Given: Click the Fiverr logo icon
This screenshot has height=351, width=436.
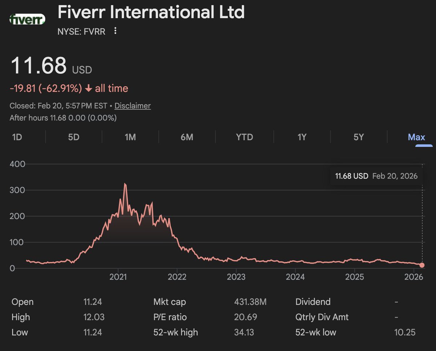Looking at the screenshot, I should 27,19.
